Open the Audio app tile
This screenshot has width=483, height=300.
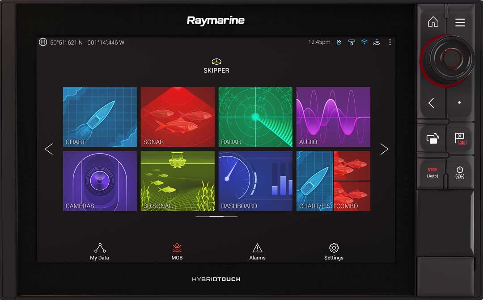point(333,117)
